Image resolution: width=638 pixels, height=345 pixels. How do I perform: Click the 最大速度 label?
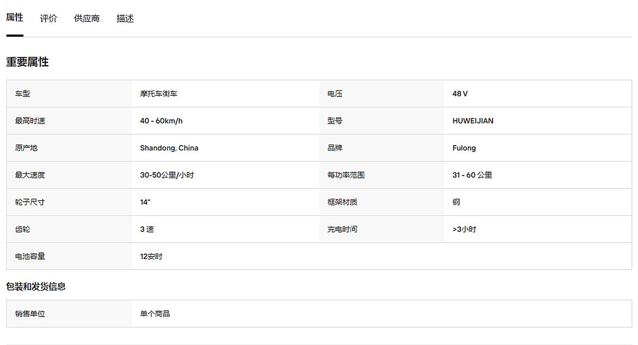(x=30, y=175)
